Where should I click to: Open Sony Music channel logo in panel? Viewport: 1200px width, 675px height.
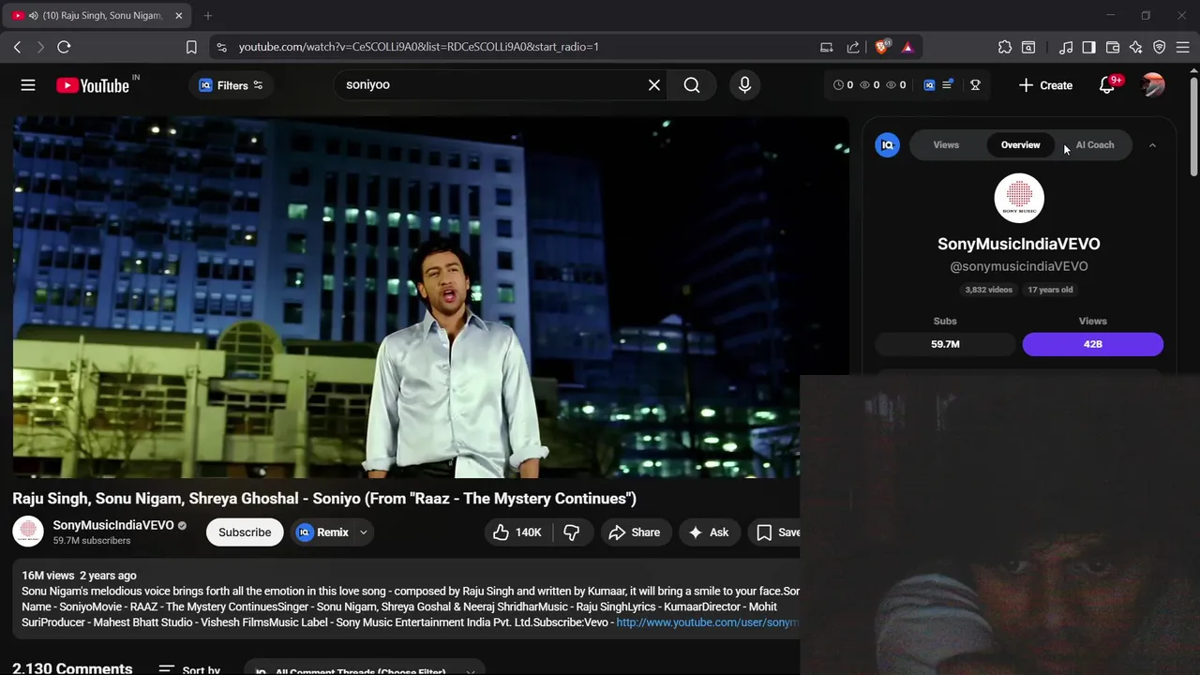click(x=1019, y=198)
